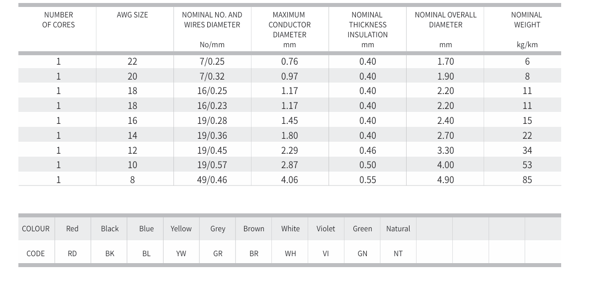Click the 7/0.25 wire diameter cell
Image resolution: width=589 pixels, height=288 pixels.
(x=212, y=62)
